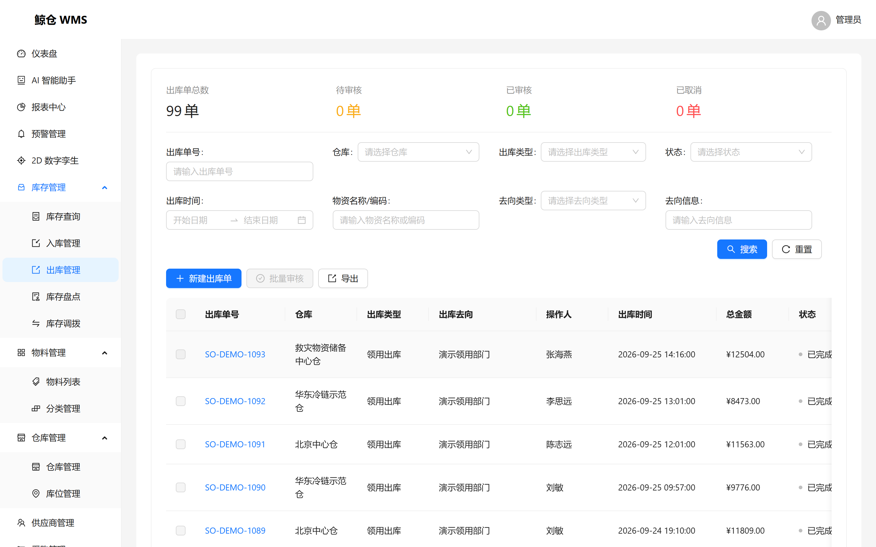
Task: Click the 库存盘点 audit icon
Action: [36, 297]
